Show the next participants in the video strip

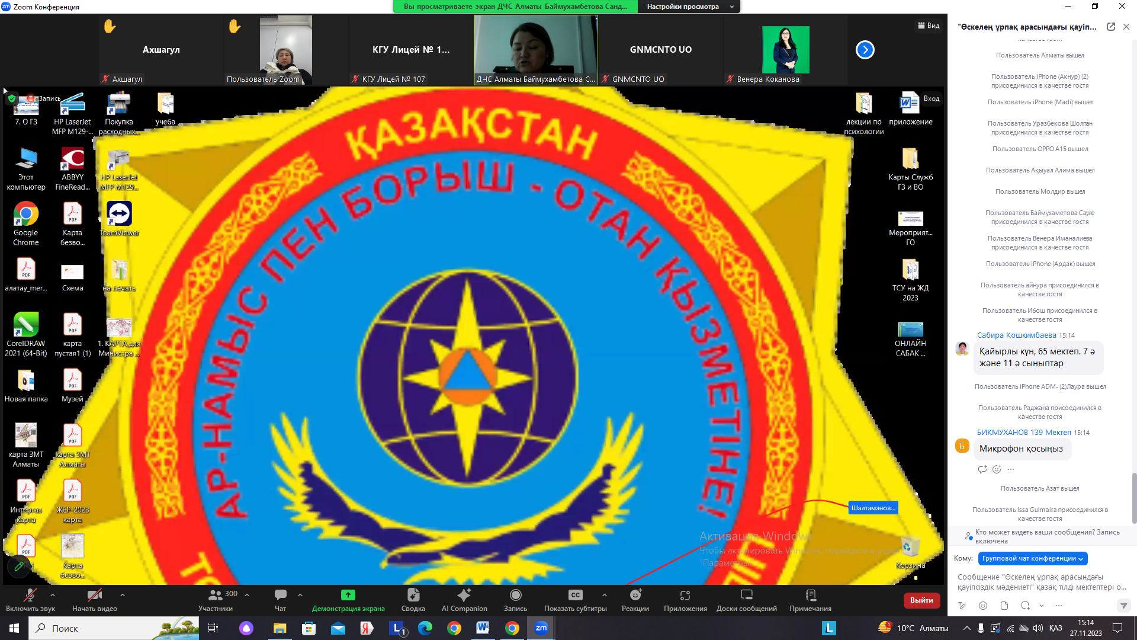coord(865,50)
